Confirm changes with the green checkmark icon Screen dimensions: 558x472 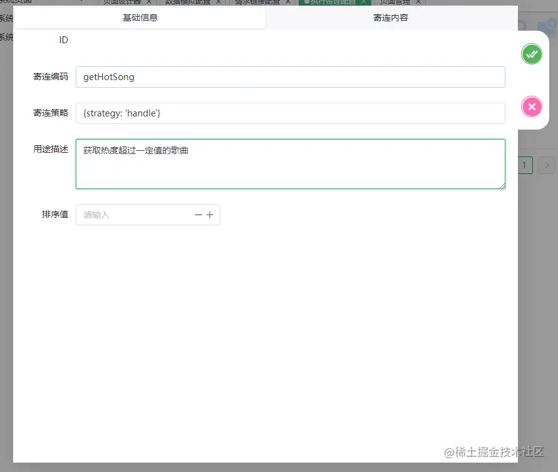coord(532,54)
